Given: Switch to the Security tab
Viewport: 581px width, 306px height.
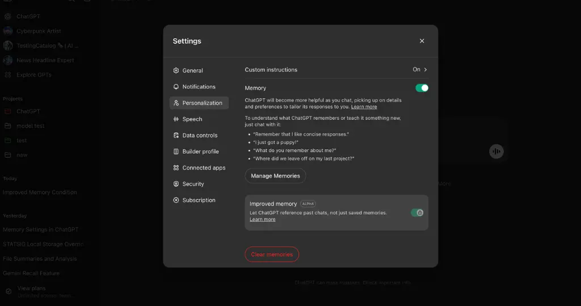Looking at the screenshot, I should click(199, 184).
